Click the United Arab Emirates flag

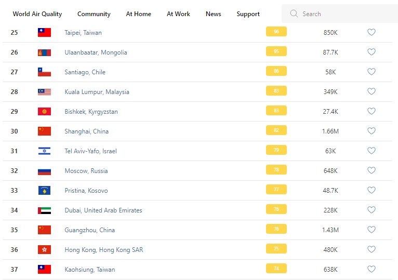click(x=44, y=210)
